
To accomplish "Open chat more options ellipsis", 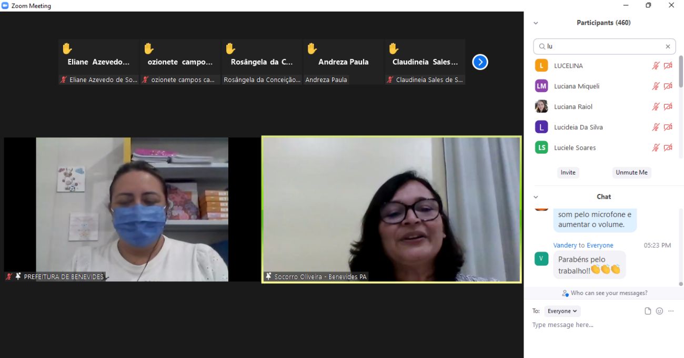I will tap(671, 311).
